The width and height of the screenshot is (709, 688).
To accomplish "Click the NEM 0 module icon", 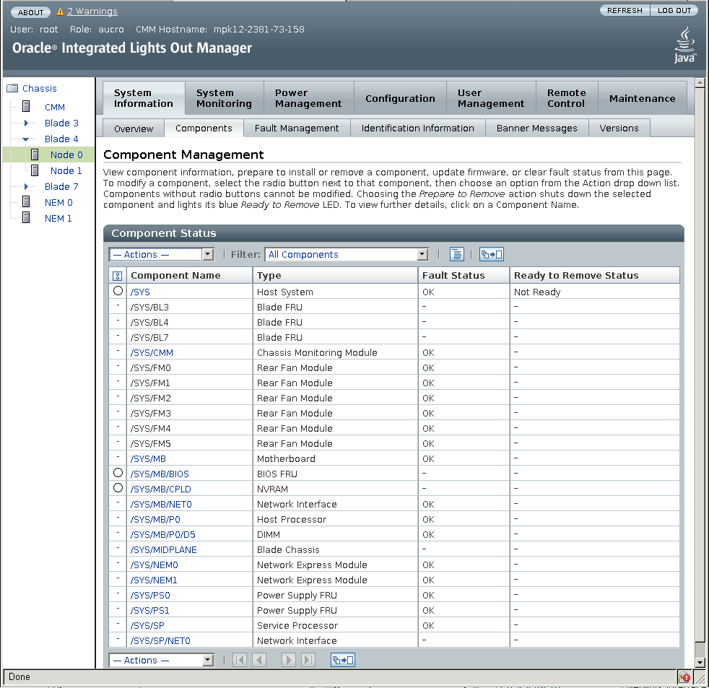I will click(26, 202).
